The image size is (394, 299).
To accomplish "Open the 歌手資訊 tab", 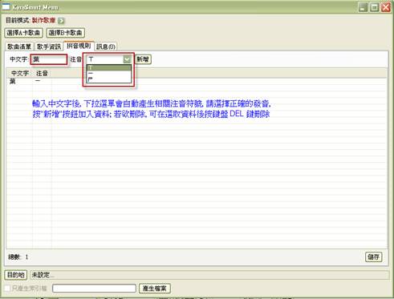I will click(x=49, y=46).
